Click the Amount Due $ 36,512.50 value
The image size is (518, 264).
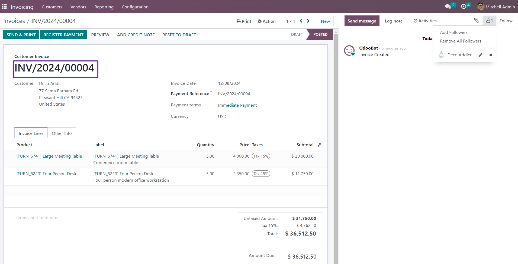coord(302,256)
